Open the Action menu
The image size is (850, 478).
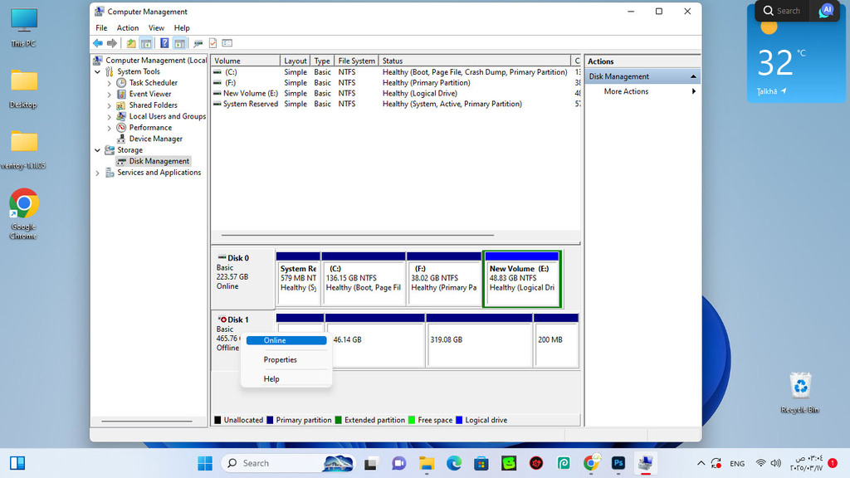pyautogui.click(x=128, y=28)
